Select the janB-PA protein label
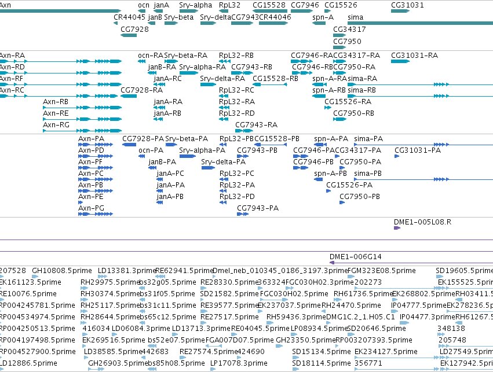The height and width of the screenshot is (372, 493). (162, 163)
